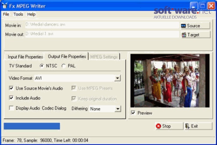This screenshot has height=145, width=217.
Task: Click the 'TV Standard' label
Action: 20,66
